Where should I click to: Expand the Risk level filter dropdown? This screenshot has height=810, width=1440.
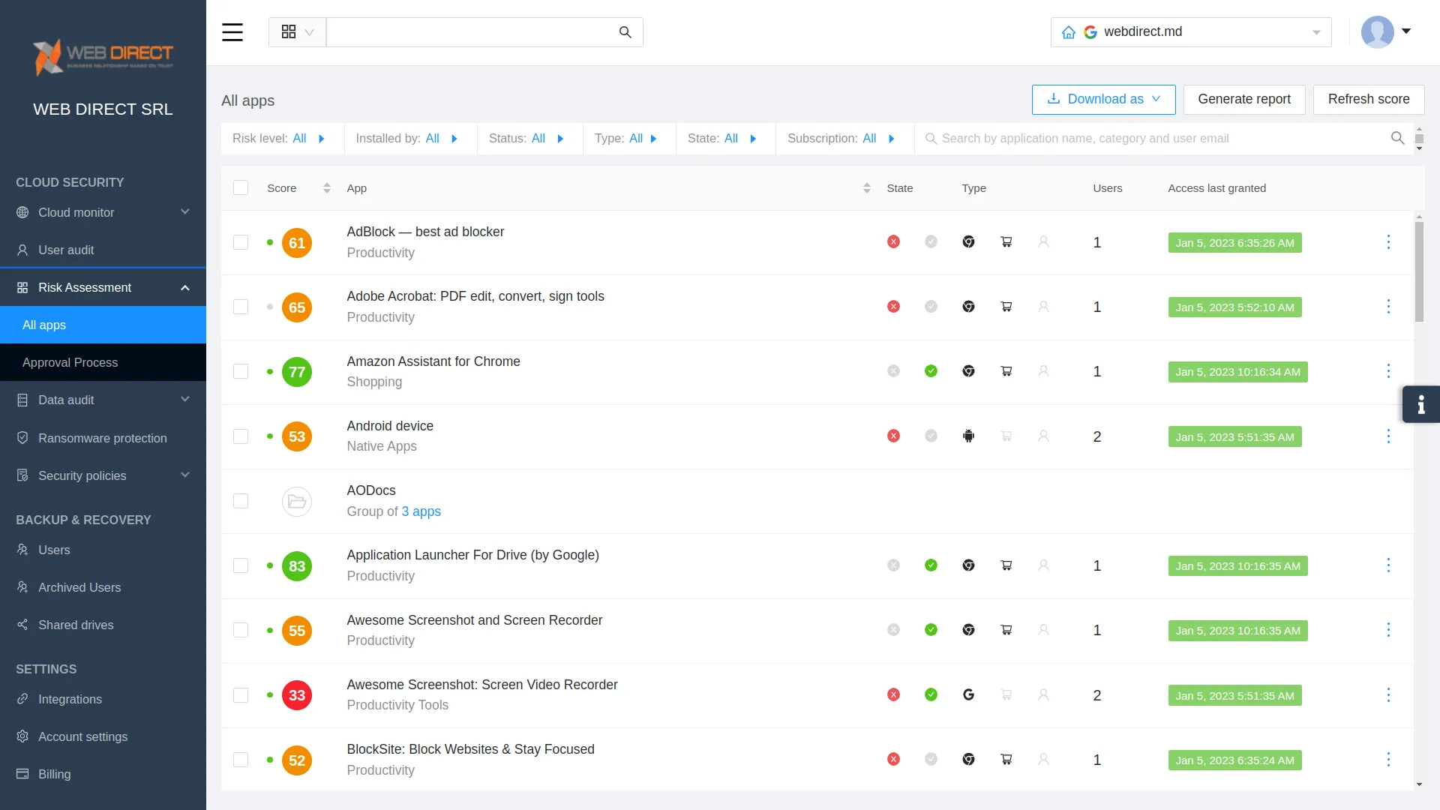pyautogui.click(x=322, y=139)
